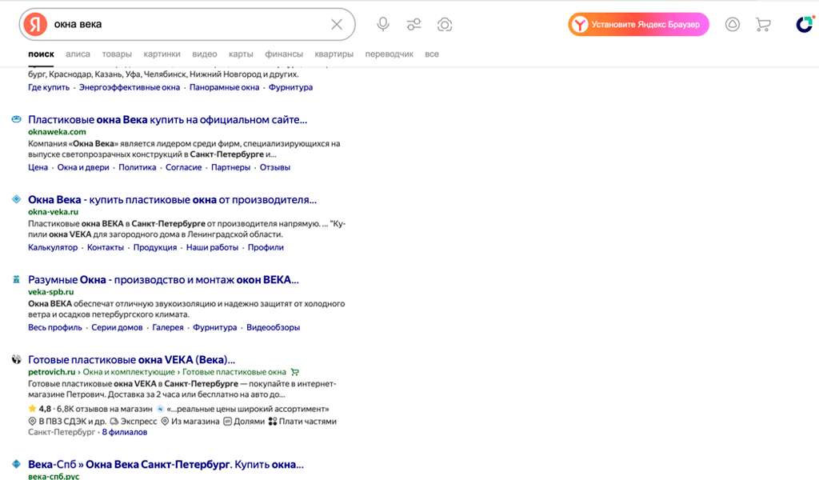This screenshot has width=819, height=480.
Task: Open Цена sitelink
Action: 38,167
